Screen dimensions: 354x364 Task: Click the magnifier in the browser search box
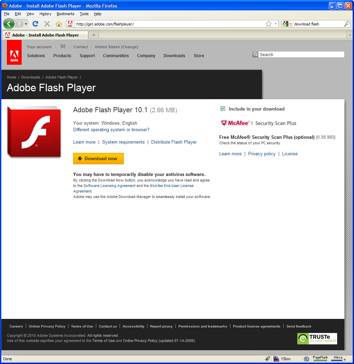(346, 24)
